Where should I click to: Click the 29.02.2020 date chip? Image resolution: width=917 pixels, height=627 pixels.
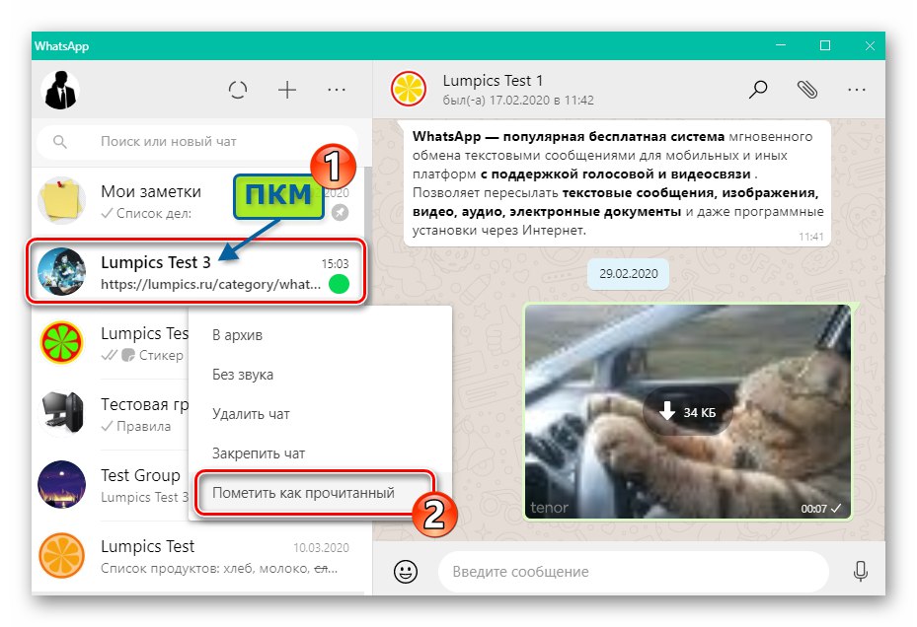(628, 274)
